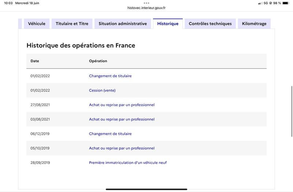The height and width of the screenshot is (192, 293).
Task: Click the Cession (vente) link
Action: coord(102,90)
